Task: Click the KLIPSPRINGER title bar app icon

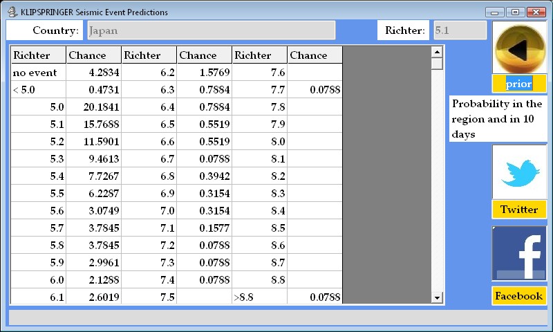Action: (x=12, y=12)
